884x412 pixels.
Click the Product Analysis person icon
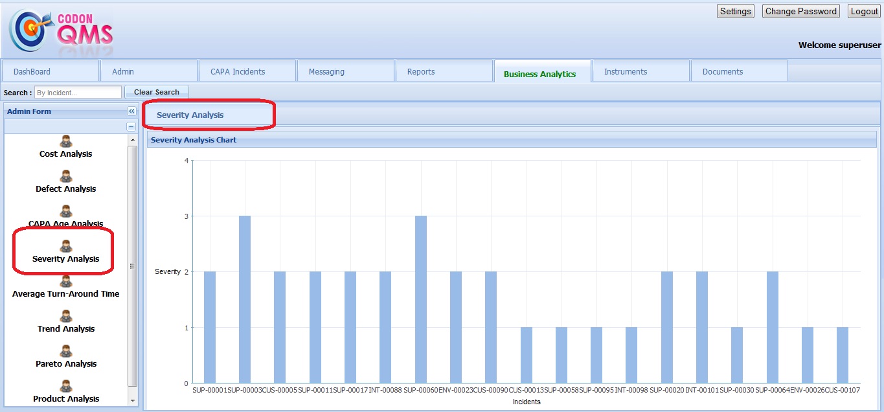[x=66, y=386]
